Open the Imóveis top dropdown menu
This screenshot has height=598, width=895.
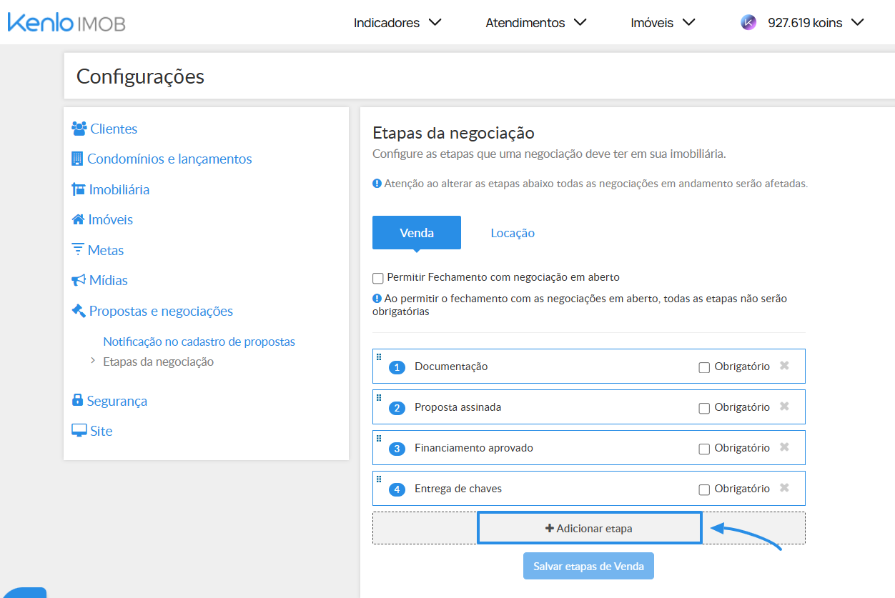[663, 22]
